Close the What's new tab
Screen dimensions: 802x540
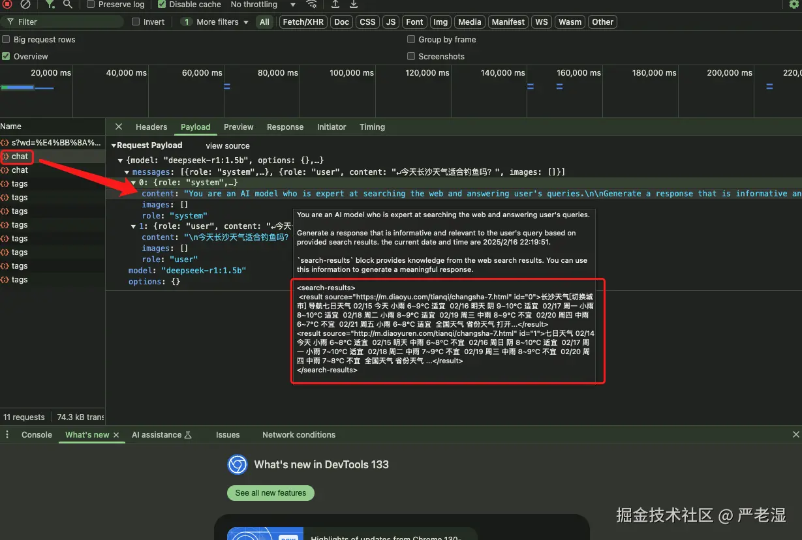click(116, 435)
